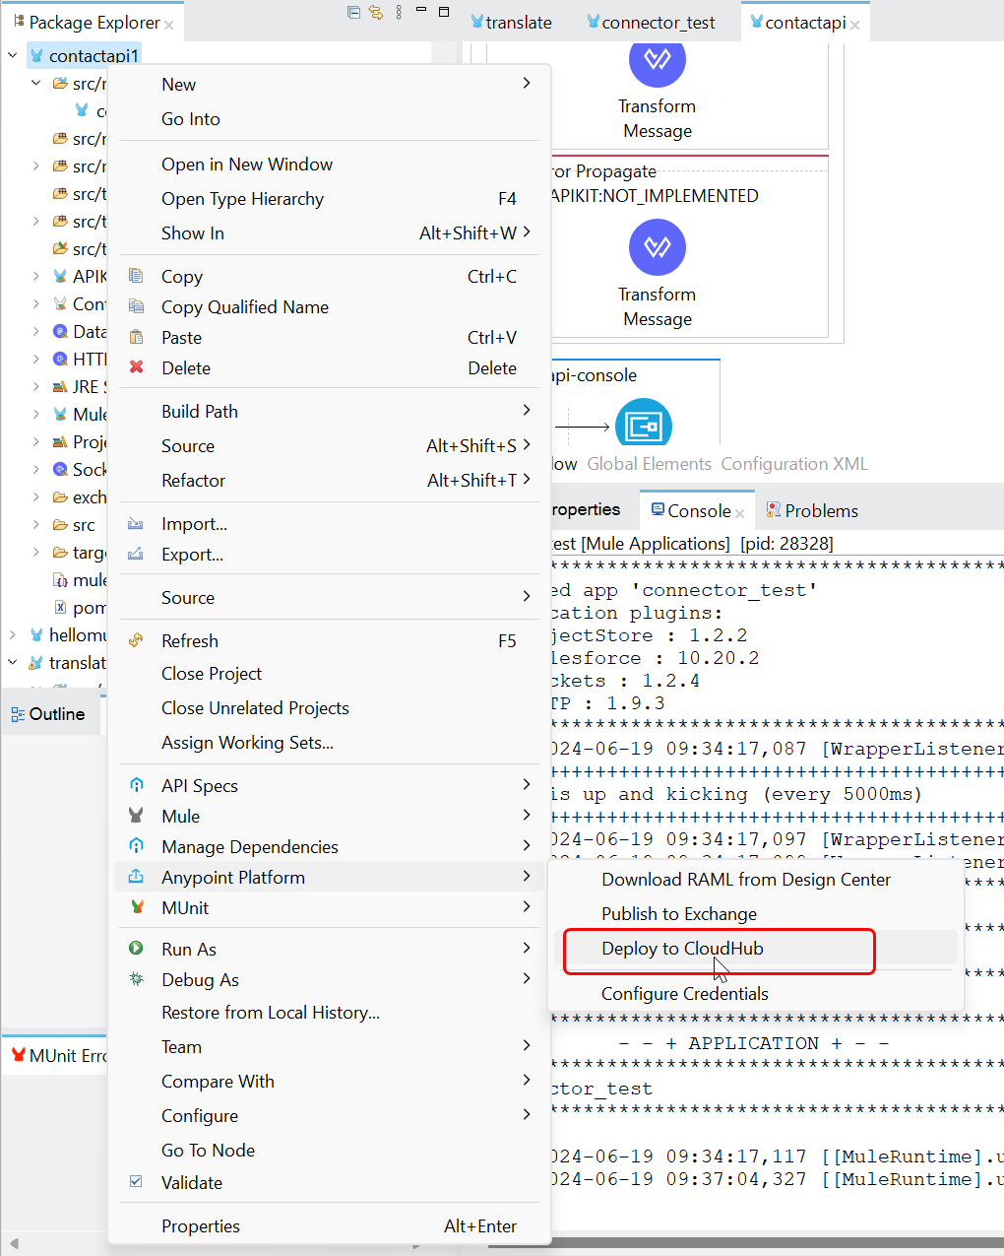The height and width of the screenshot is (1256, 1004).
Task: Click the Debug As bug icon
Action: pos(138,979)
